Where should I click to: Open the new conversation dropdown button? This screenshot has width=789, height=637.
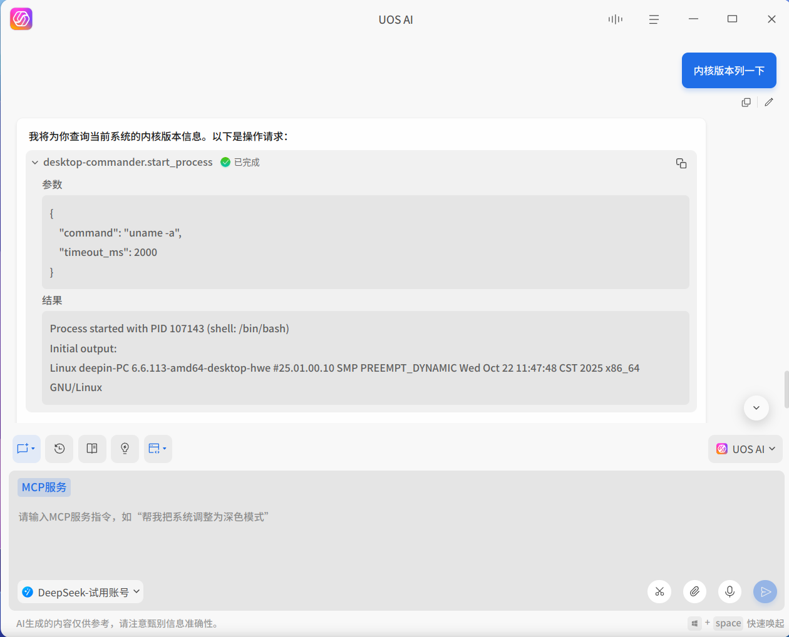point(26,449)
